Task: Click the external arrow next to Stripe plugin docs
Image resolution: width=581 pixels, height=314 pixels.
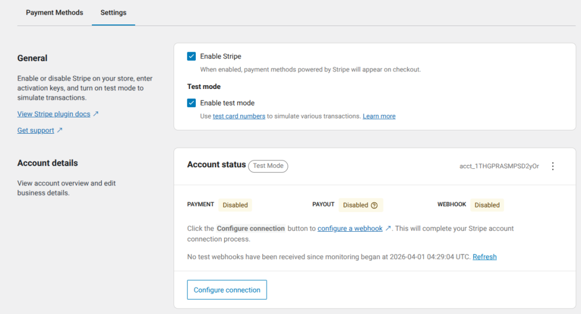Action: (95, 114)
